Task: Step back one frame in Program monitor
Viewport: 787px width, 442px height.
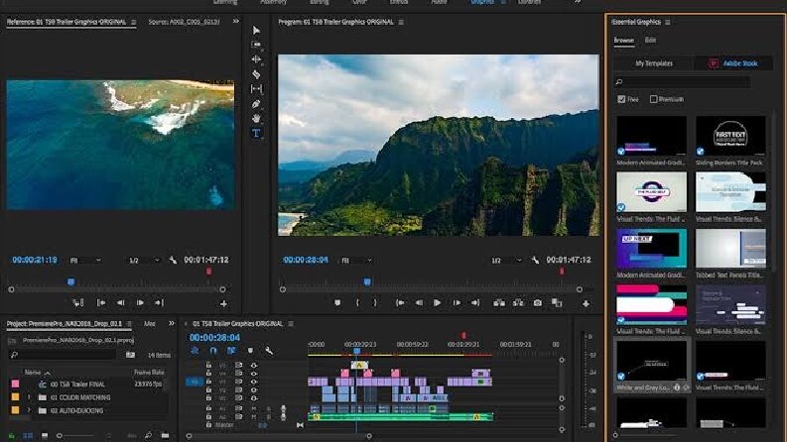Action: click(x=419, y=302)
